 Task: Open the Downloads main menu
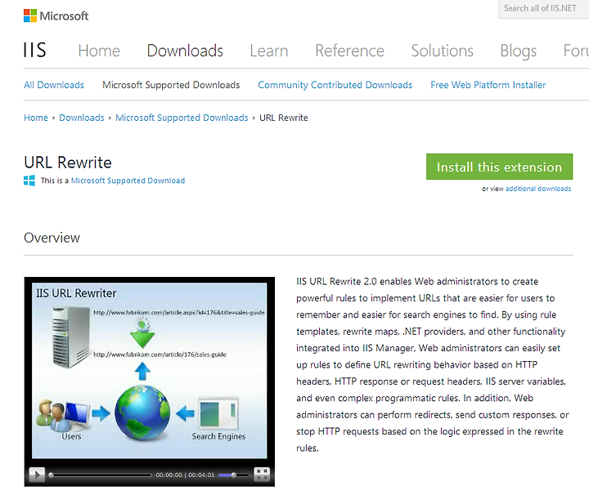[185, 51]
